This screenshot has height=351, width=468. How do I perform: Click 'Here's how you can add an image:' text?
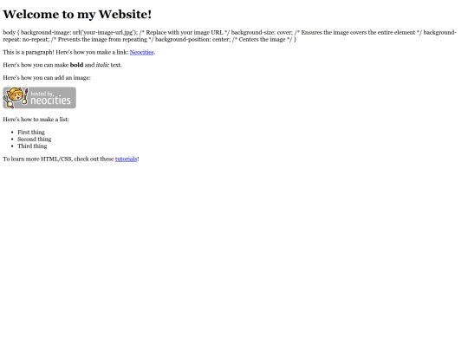pyautogui.click(x=47, y=78)
